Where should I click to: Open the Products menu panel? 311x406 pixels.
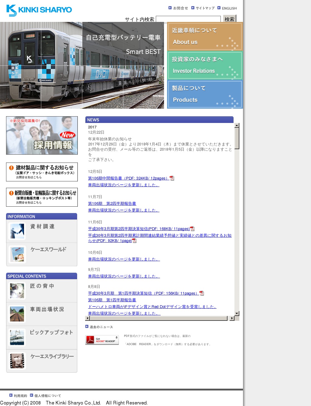point(205,94)
